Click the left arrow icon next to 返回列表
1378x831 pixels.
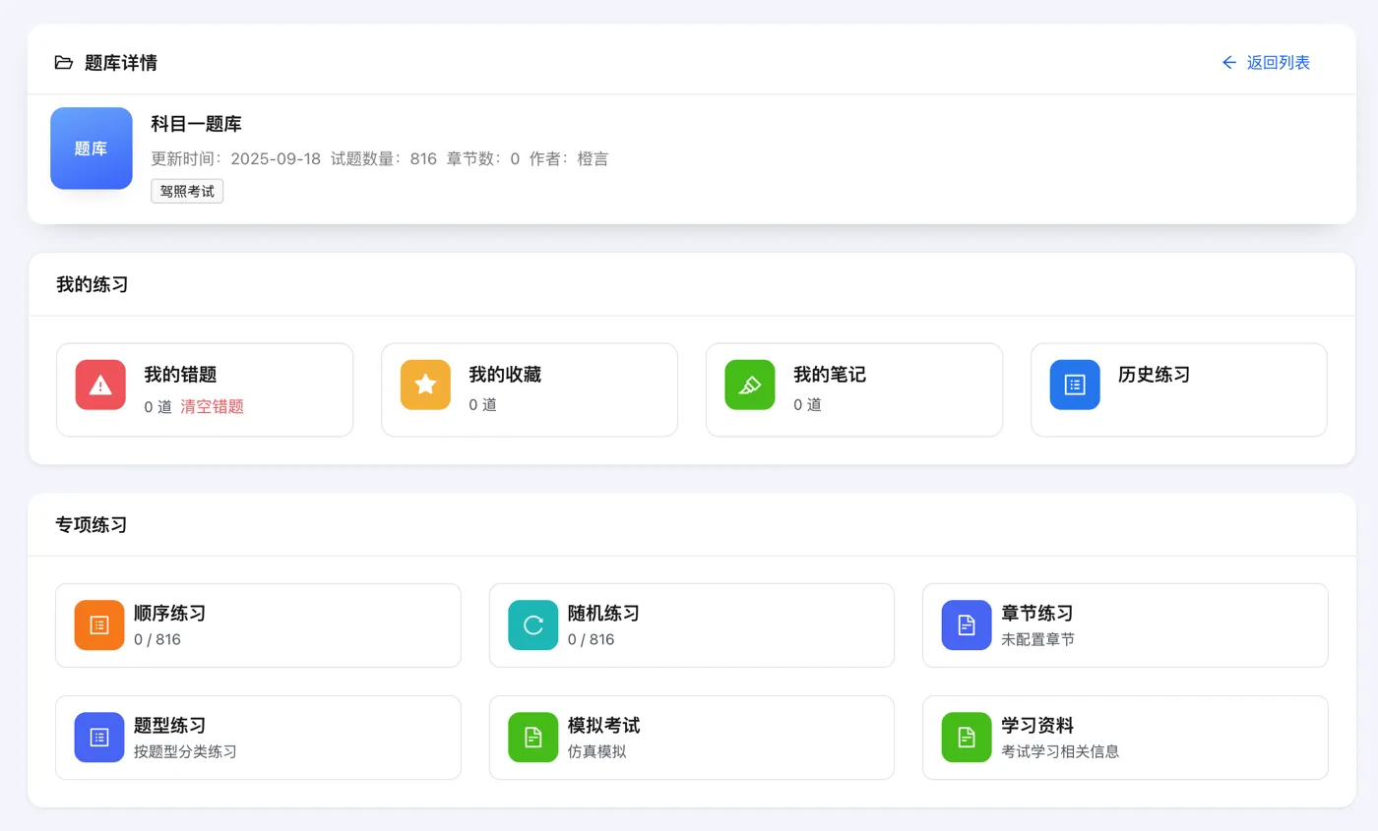click(x=1228, y=63)
